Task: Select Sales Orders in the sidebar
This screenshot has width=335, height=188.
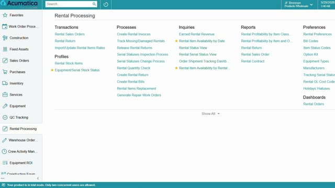Action: 19,61
